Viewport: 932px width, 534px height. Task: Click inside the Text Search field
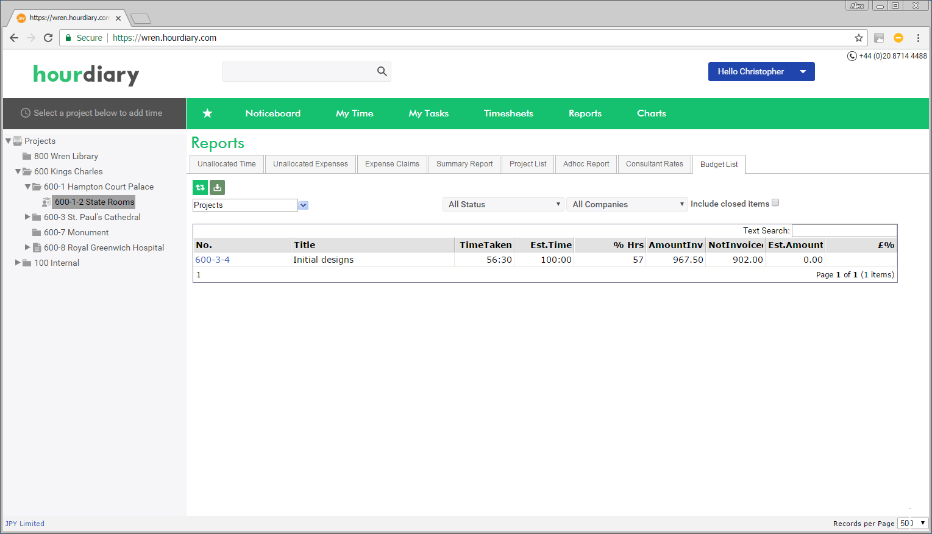[844, 230]
